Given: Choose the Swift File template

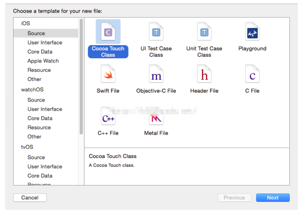Looking at the screenshot, I should tap(108, 75).
